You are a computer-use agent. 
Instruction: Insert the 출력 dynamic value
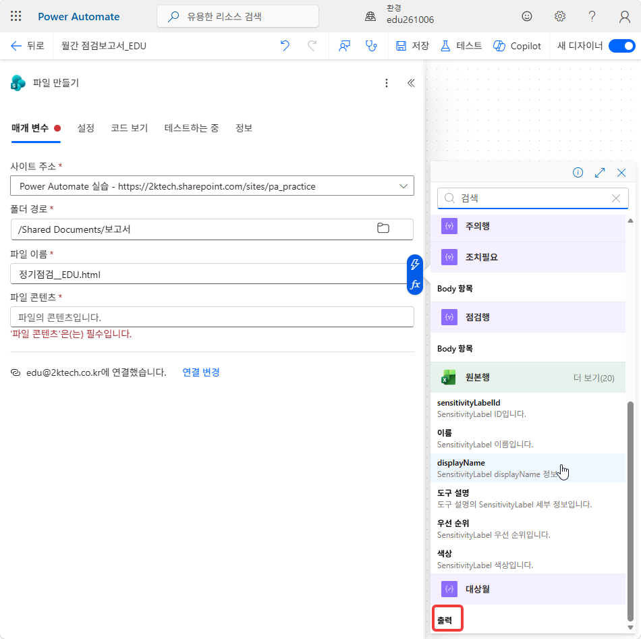445,620
